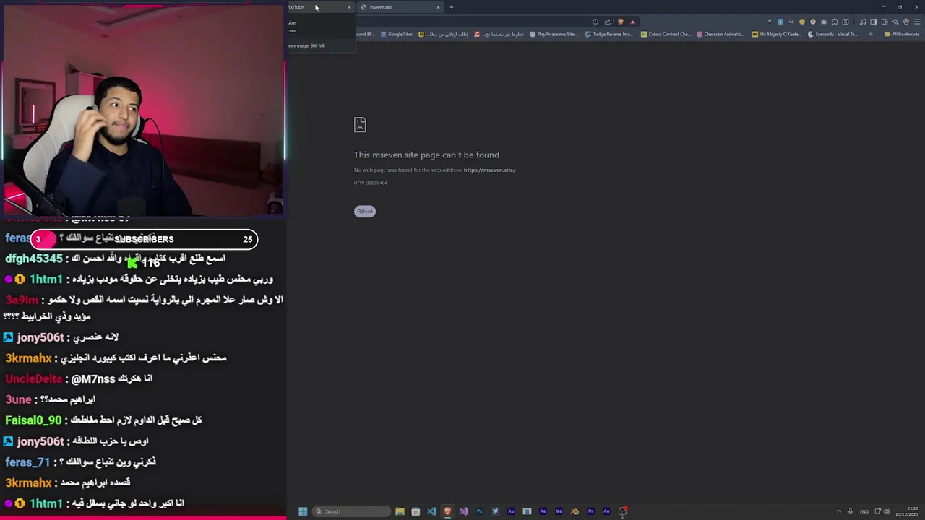Open the Brave hamburger main menu
Image resolution: width=925 pixels, height=520 pixels.
point(917,22)
